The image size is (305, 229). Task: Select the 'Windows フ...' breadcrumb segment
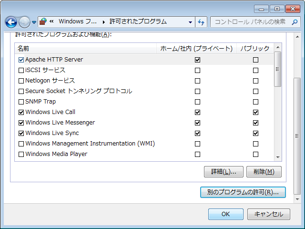tap(78, 21)
